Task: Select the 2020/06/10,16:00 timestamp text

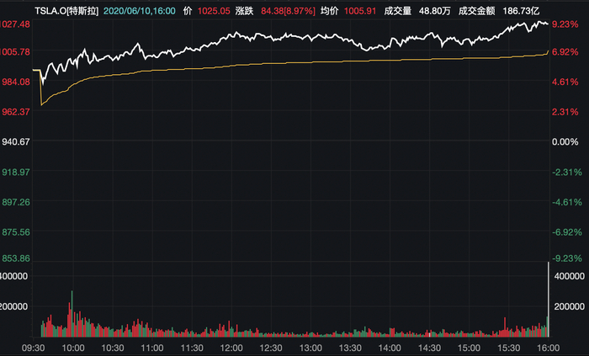Action: [140, 11]
